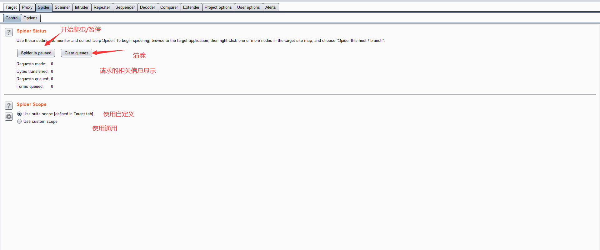Toggle the Spider is paused button
The height and width of the screenshot is (250, 600).
click(x=36, y=53)
